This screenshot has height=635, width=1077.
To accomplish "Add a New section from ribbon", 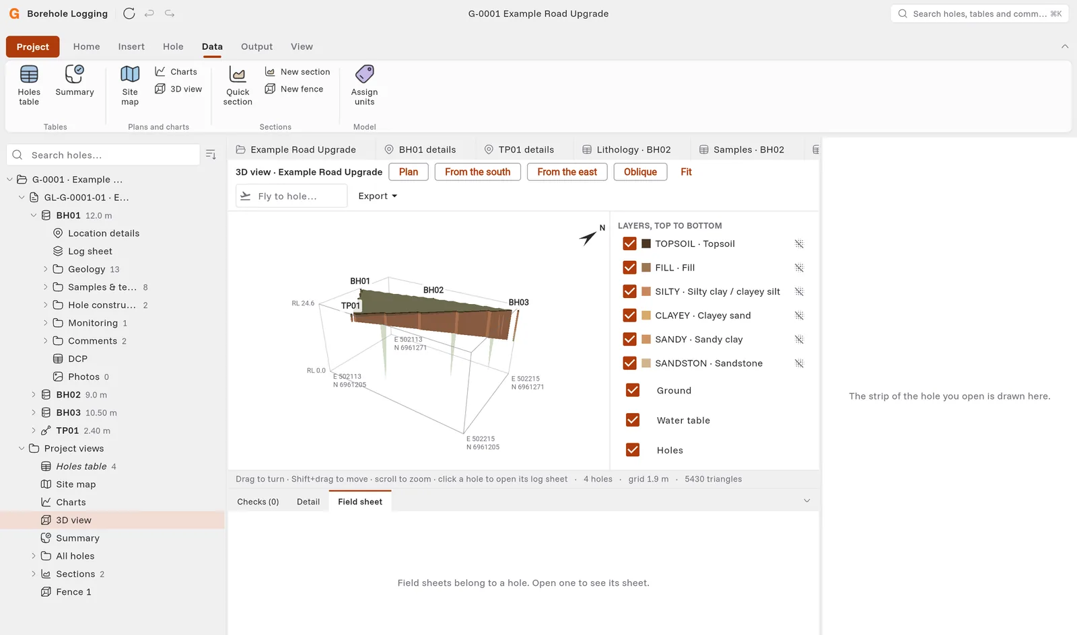I will click(x=298, y=72).
